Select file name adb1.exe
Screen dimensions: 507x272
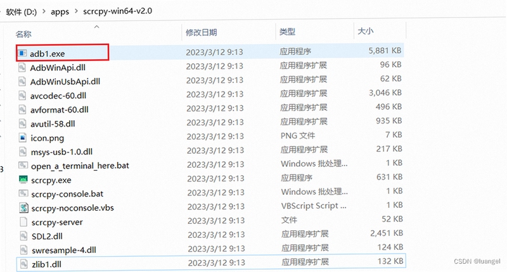click(x=47, y=54)
